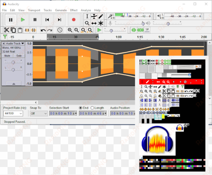Adjust the playback volume slider

click(168, 24)
